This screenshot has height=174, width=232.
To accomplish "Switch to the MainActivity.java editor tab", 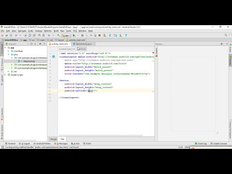I will pos(84,44).
